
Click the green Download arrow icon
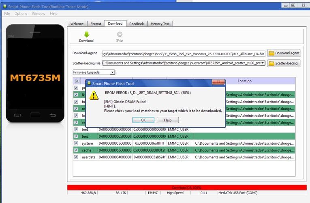click(x=87, y=34)
